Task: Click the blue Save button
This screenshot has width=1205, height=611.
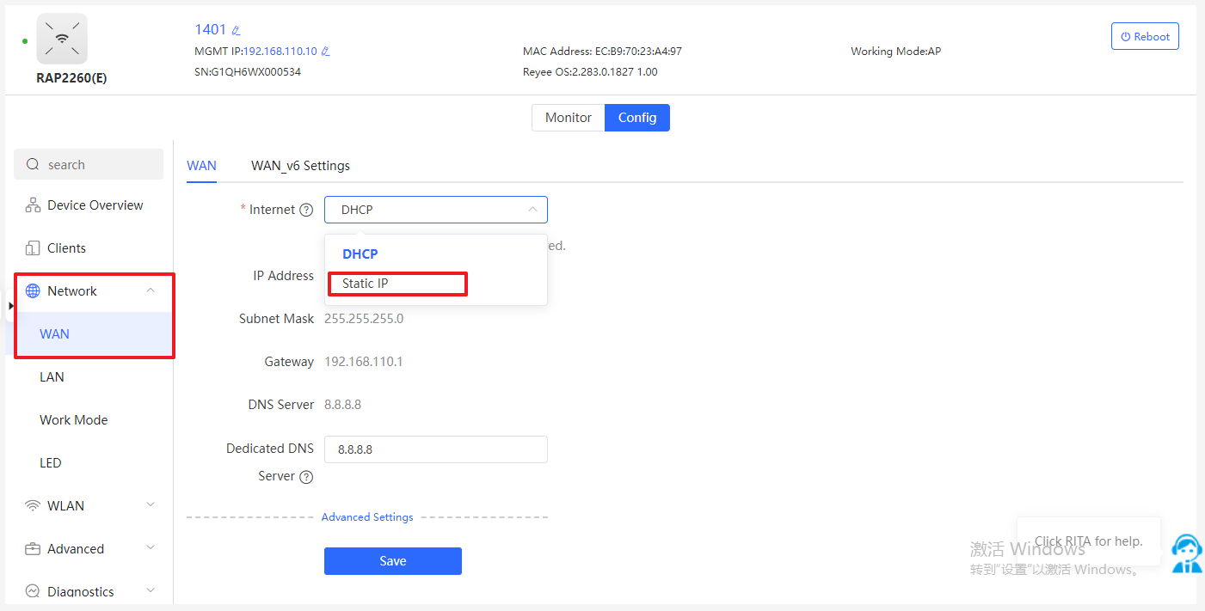Action: tap(392, 561)
